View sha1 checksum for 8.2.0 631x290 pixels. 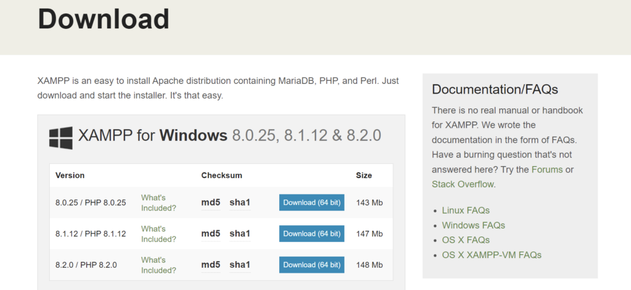tap(240, 265)
